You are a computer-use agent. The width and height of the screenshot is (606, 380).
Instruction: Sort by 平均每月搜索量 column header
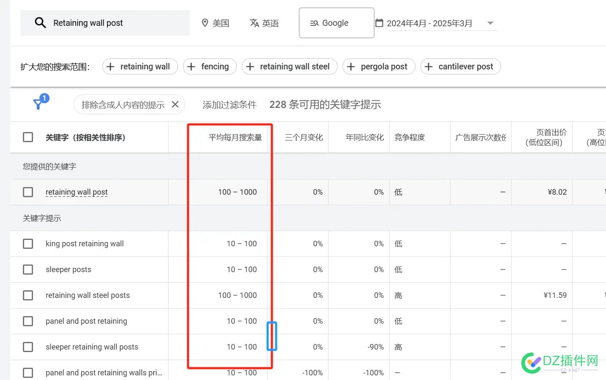point(235,138)
